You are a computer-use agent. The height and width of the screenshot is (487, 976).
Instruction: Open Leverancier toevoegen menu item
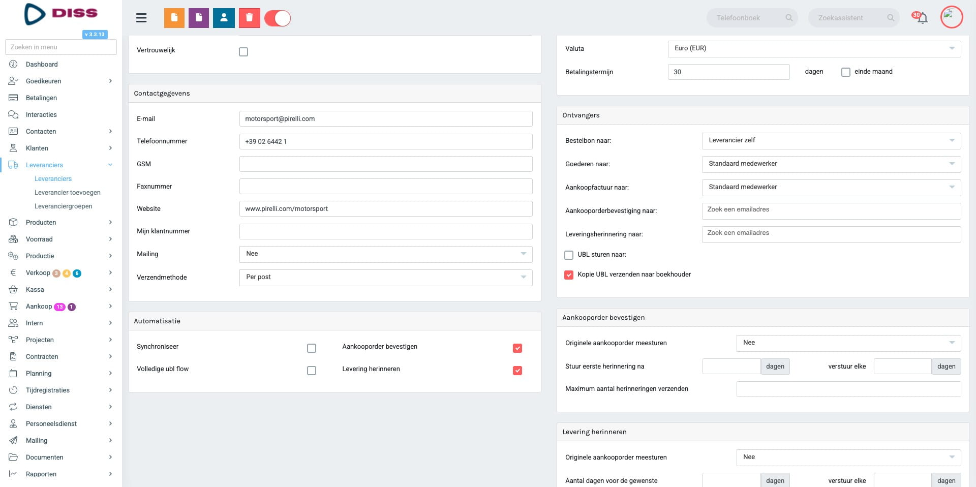tap(68, 193)
